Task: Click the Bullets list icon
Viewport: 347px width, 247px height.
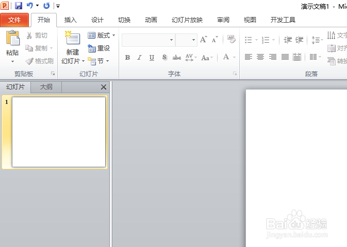Action: tap(249, 40)
